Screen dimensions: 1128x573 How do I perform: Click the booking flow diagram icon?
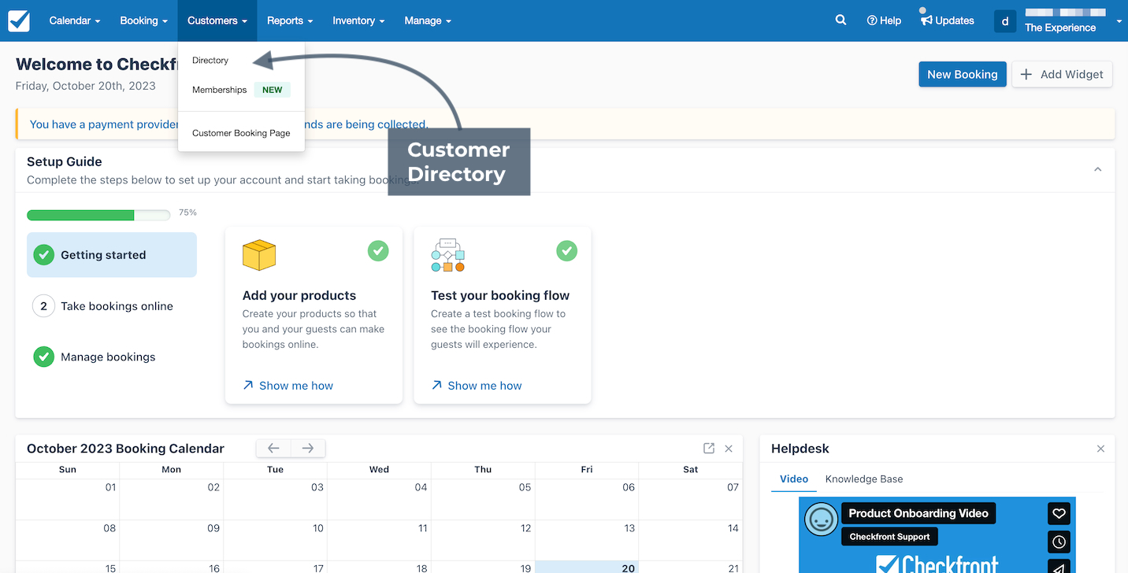click(447, 255)
